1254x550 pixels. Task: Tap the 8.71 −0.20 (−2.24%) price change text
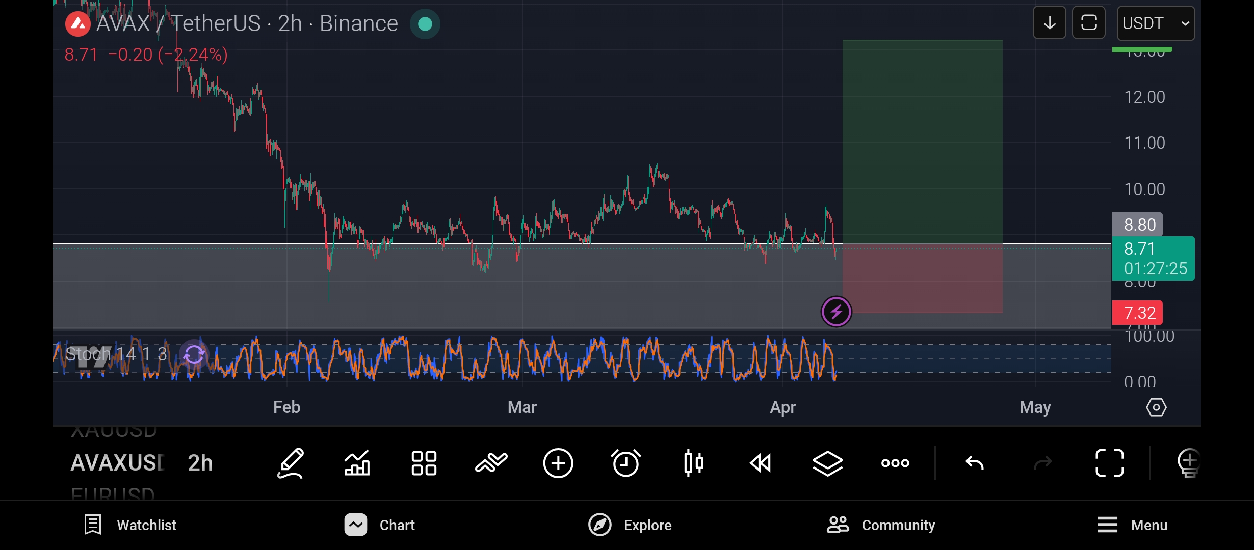click(146, 54)
